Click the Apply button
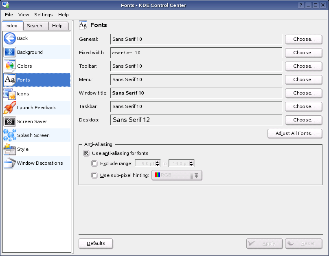 (x=264, y=243)
